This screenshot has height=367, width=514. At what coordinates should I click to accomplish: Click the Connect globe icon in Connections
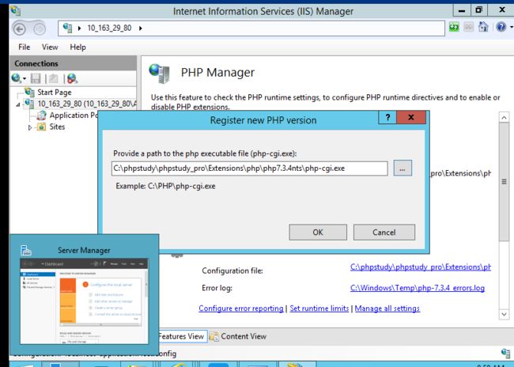(16, 78)
